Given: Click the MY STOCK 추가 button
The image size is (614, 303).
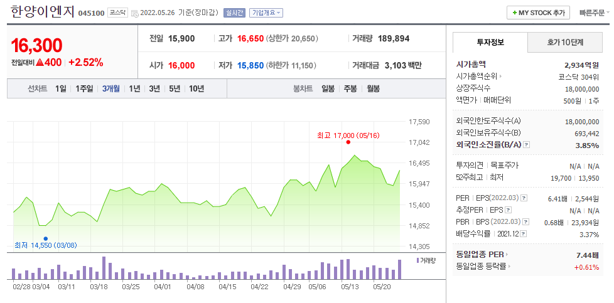Looking at the screenshot, I should tap(538, 13).
